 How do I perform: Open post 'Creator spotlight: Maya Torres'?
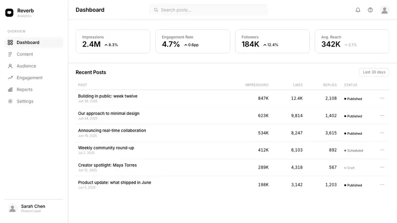[x=107, y=165]
